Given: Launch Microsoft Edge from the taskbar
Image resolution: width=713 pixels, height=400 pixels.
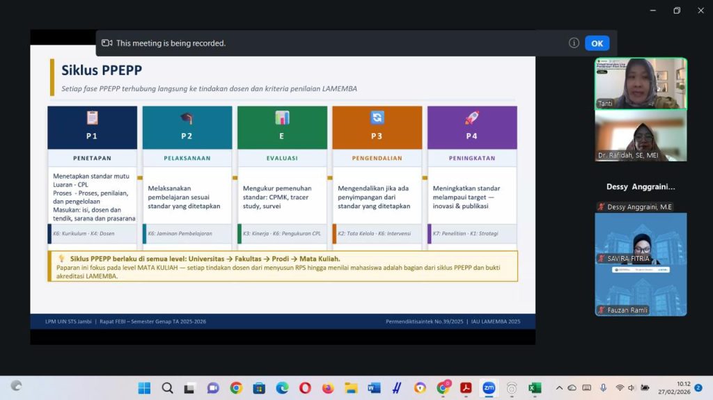Looking at the screenshot, I should (282, 387).
